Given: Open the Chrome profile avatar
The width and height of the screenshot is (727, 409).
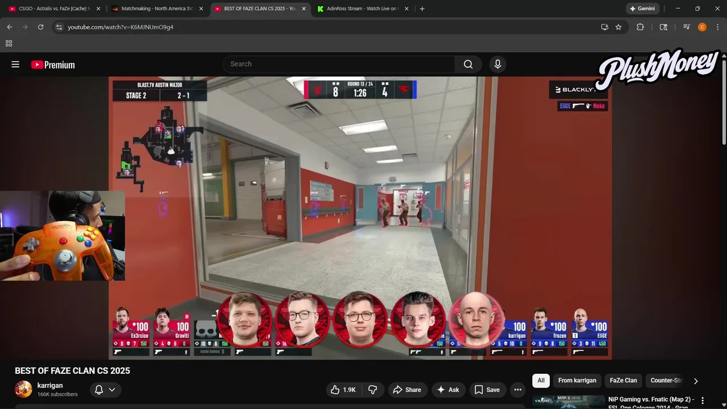Looking at the screenshot, I should point(703,27).
